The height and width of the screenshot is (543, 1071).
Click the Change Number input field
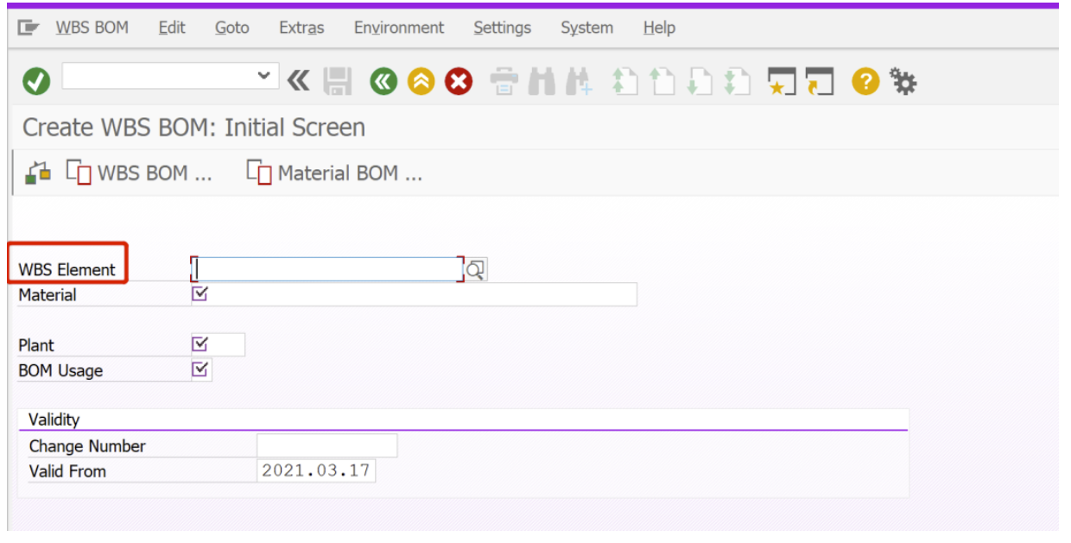tap(326, 445)
